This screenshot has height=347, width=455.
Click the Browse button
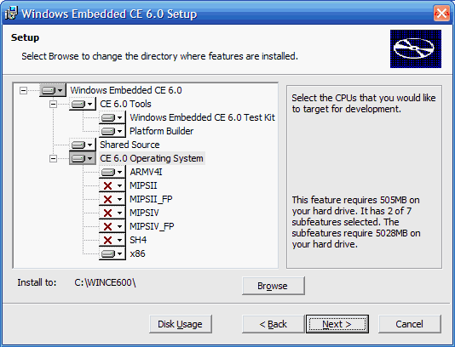(274, 286)
